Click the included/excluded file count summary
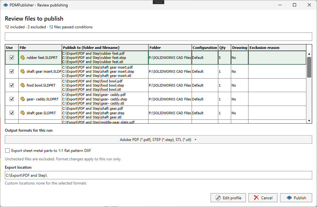Image resolution: width=317 pixels, height=207 pixels. tap(49, 27)
